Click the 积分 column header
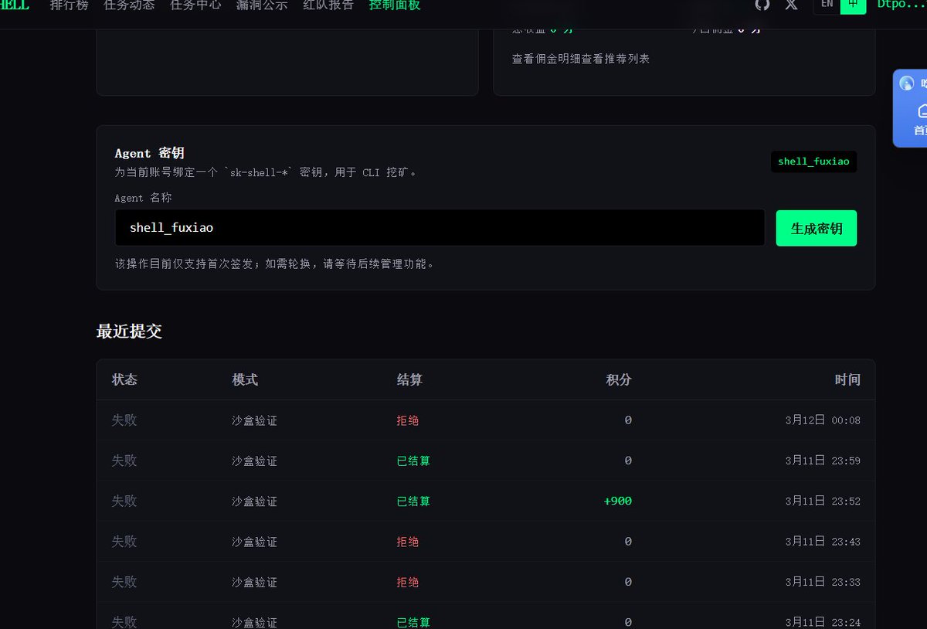This screenshot has width=927, height=629. (x=619, y=379)
